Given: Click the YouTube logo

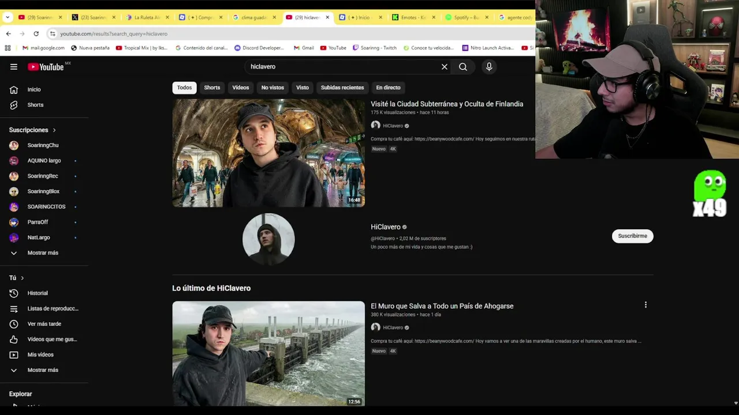Looking at the screenshot, I should tap(46, 67).
